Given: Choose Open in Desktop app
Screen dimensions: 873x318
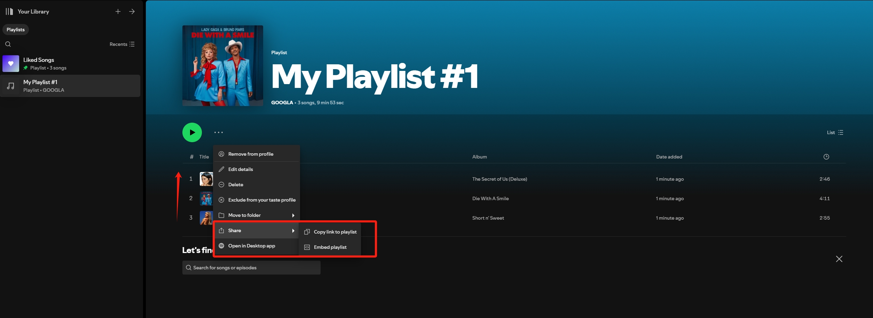Looking at the screenshot, I should tap(257, 246).
